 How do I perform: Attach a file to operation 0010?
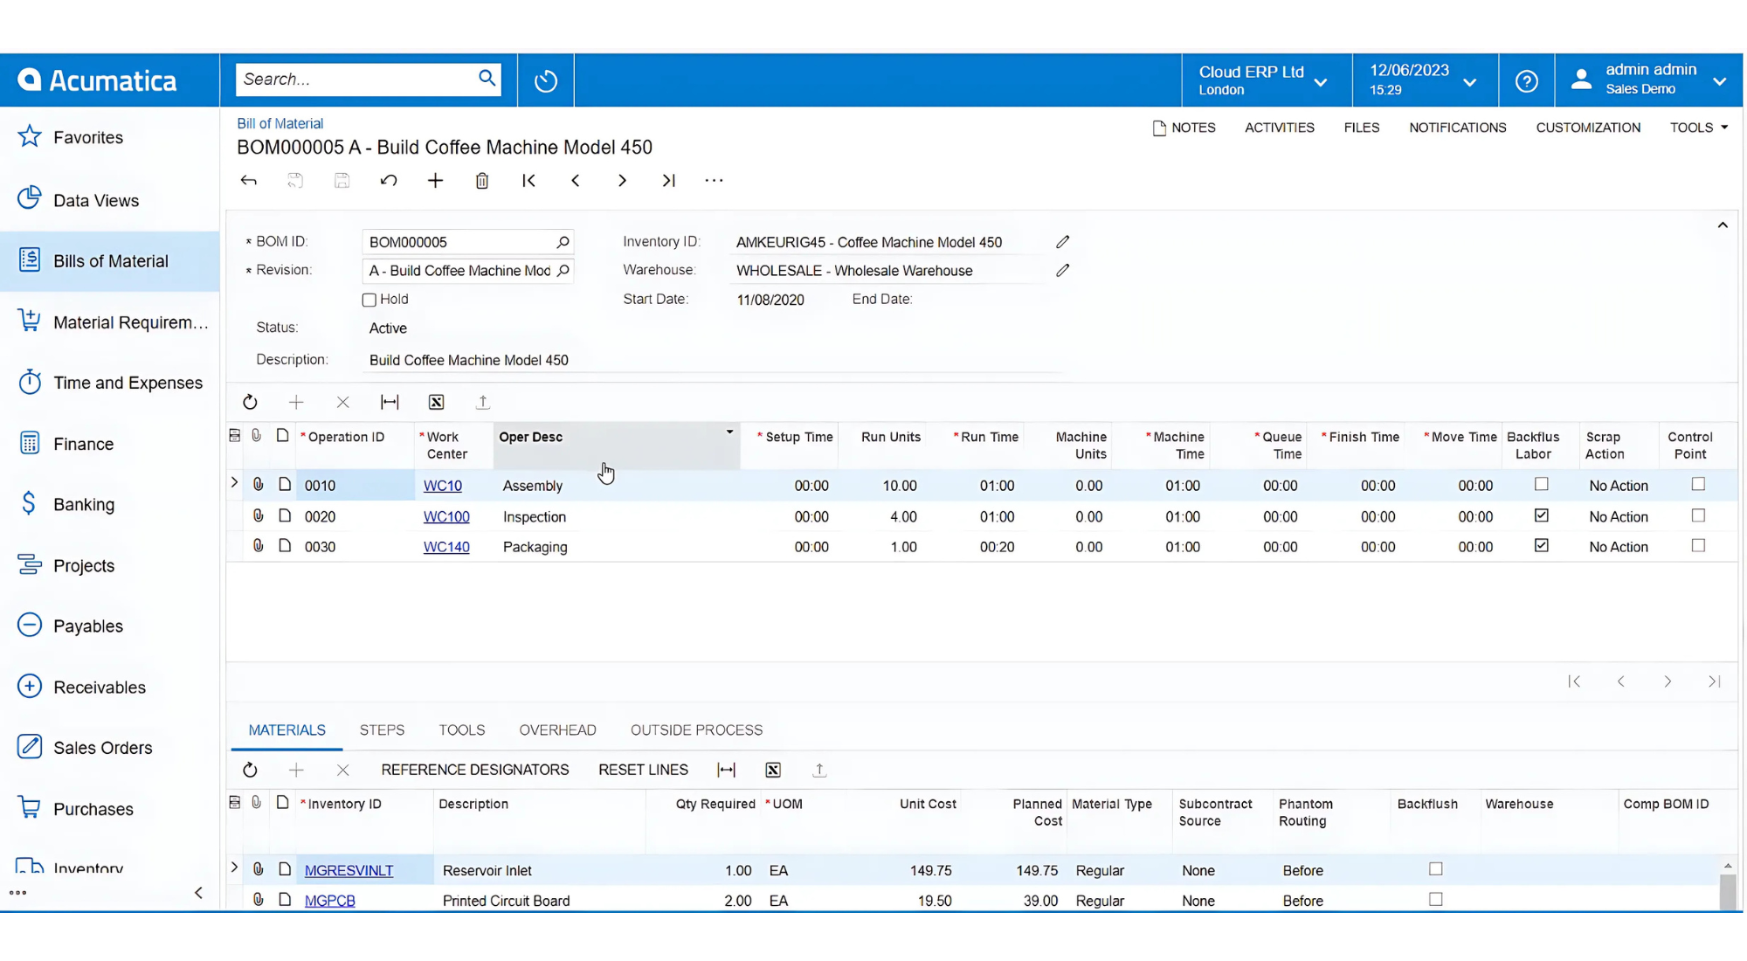click(x=258, y=485)
